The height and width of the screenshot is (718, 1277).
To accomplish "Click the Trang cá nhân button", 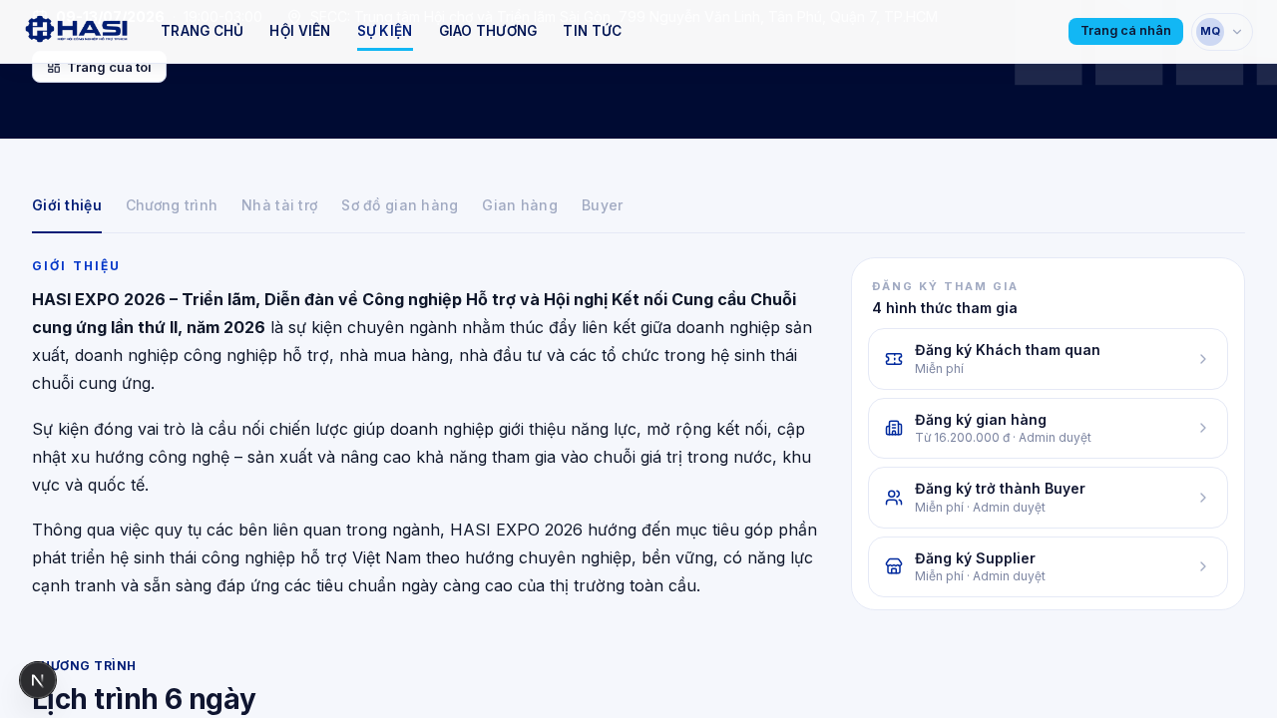I will [x=1125, y=31].
